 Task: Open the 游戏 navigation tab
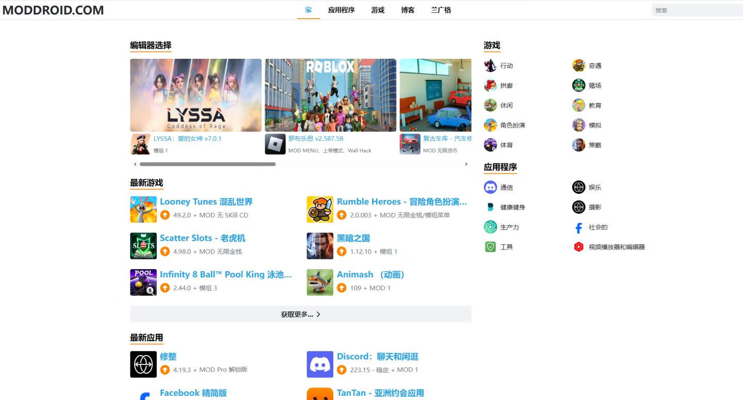[x=378, y=10]
